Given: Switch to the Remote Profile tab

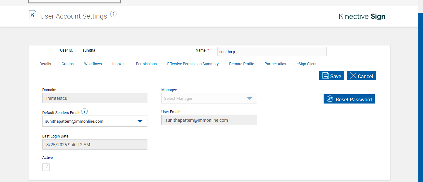Looking at the screenshot, I should 242,64.
